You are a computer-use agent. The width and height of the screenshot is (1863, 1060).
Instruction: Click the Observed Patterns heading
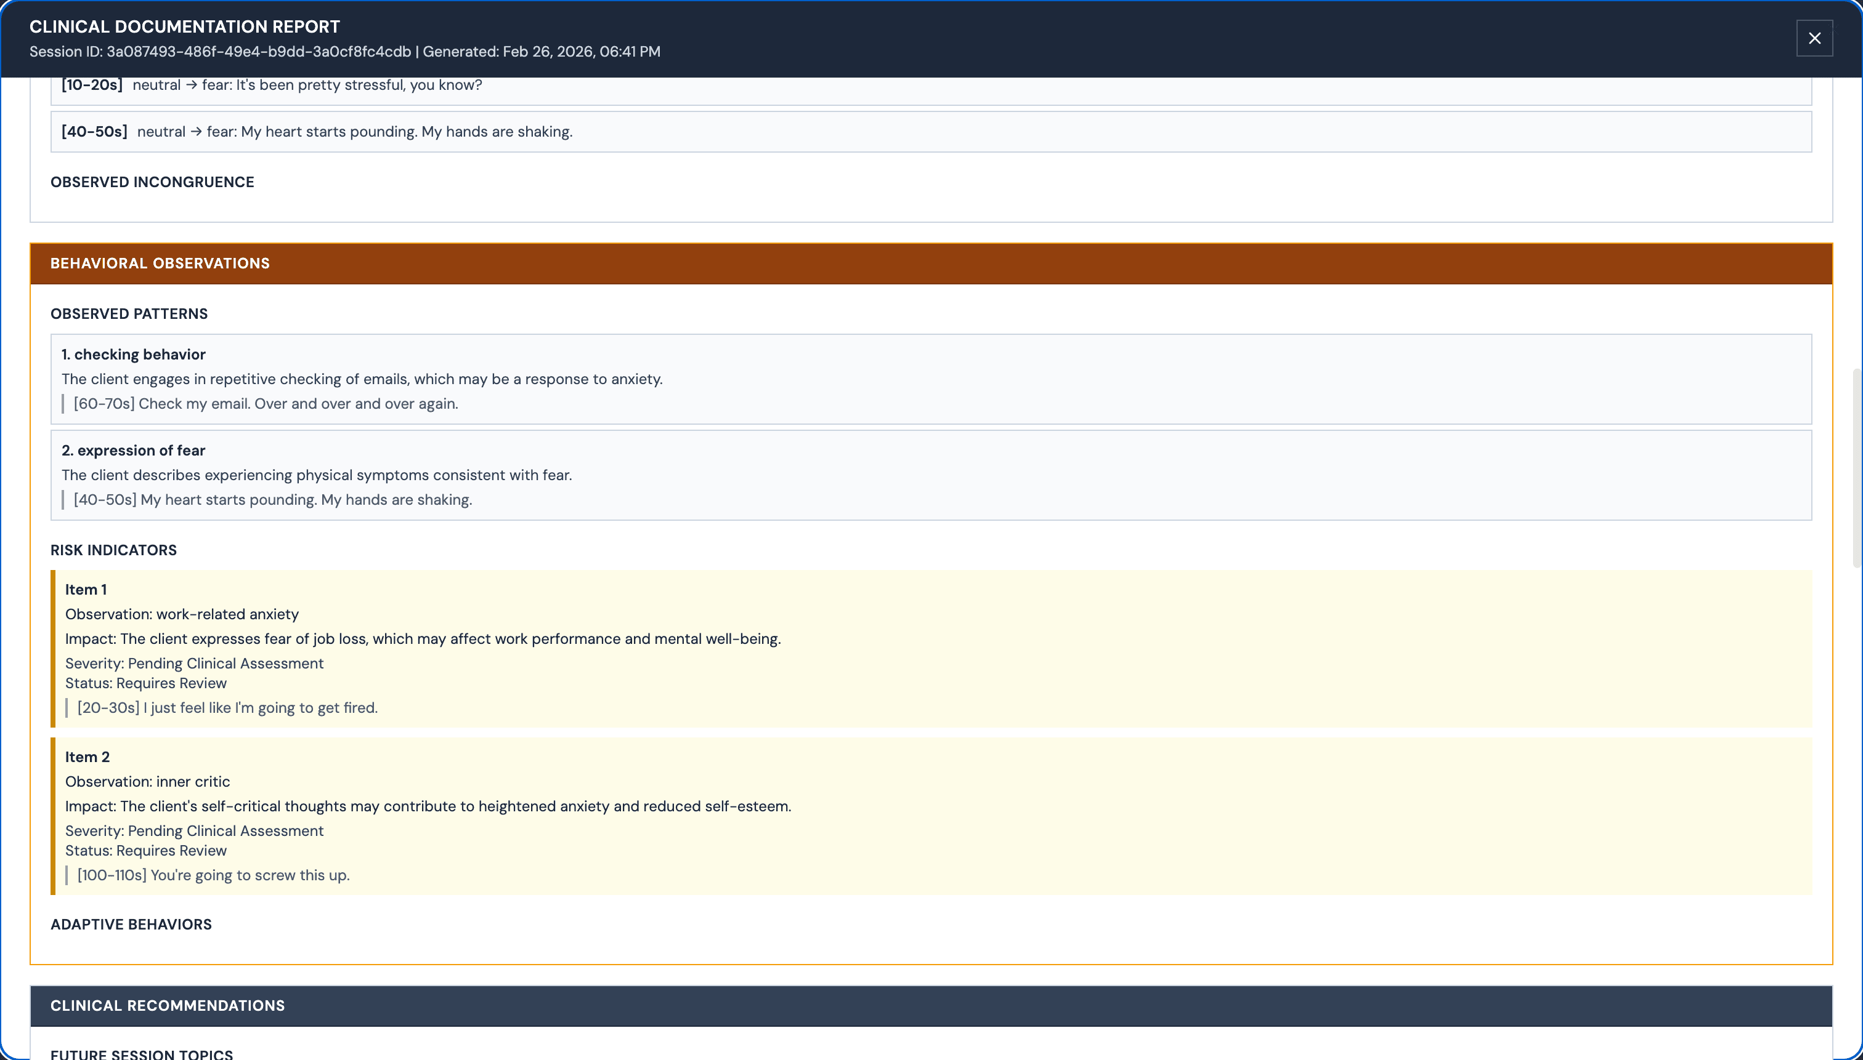coord(129,314)
